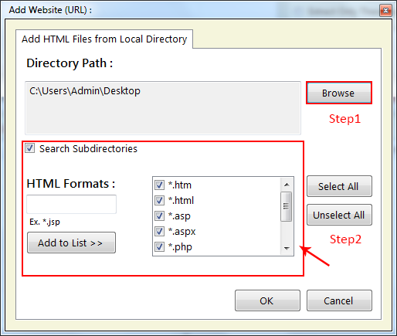Click the format list scroll down arrow
This screenshot has height=336, width=397.
pyautogui.click(x=287, y=249)
